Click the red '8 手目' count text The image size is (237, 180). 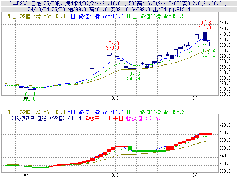pyautogui.click(x=115, y=118)
